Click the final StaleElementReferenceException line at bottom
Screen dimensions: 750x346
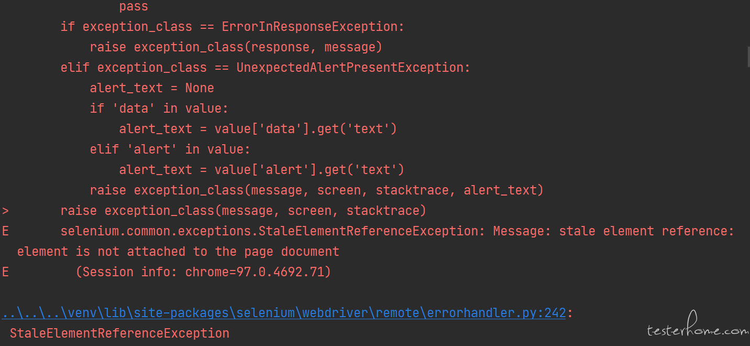click(119, 333)
